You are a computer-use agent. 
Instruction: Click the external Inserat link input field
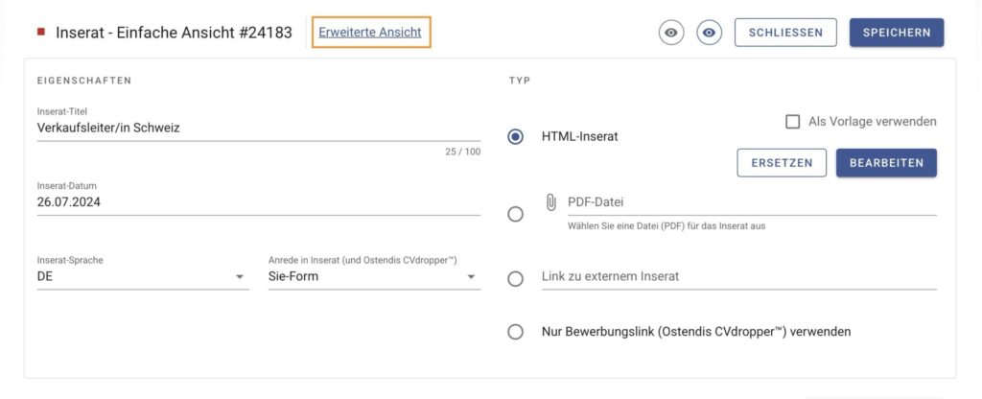coord(738,276)
